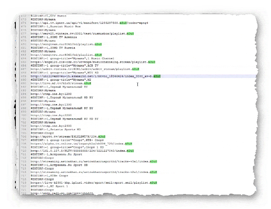
Task: Click the 'НТВ+ Спорт' EXTINF line 717
Action: (x=49, y=176)
